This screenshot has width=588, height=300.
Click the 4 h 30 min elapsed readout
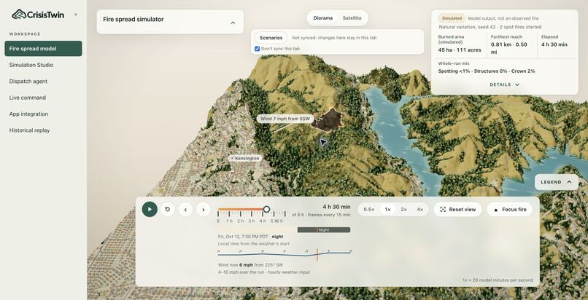click(554, 44)
